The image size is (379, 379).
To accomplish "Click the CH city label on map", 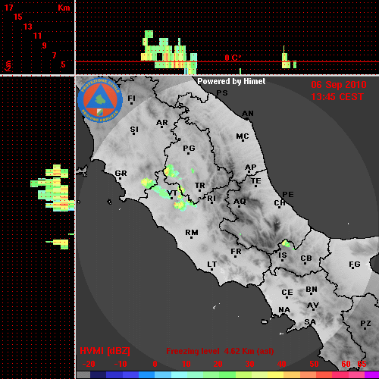I will [x=280, y=203].
